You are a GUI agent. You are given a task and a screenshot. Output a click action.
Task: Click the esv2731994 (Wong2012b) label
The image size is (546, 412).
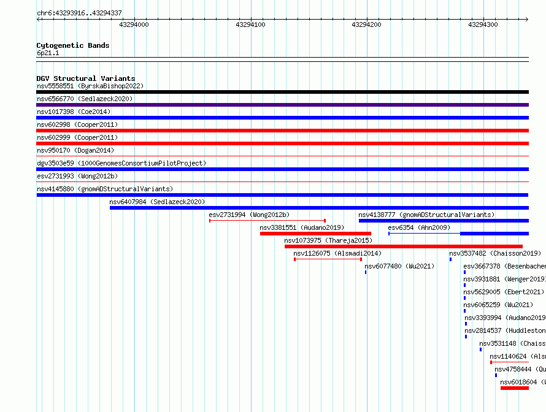[249, 215]
